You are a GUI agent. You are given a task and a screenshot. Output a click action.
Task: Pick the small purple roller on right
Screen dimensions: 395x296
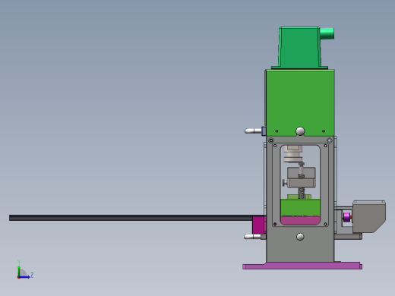[x=346, y=217]
